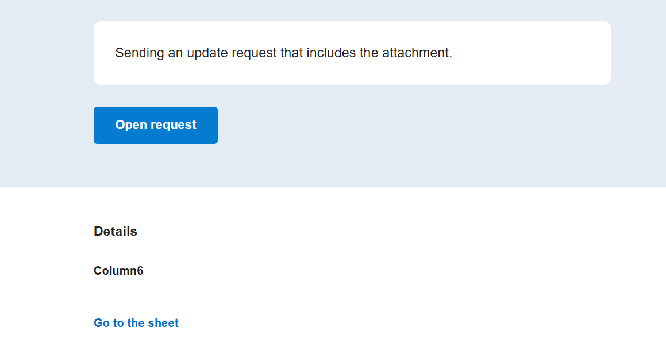
Task: Follow the Go to the sheet link
Action: (136, 323)
